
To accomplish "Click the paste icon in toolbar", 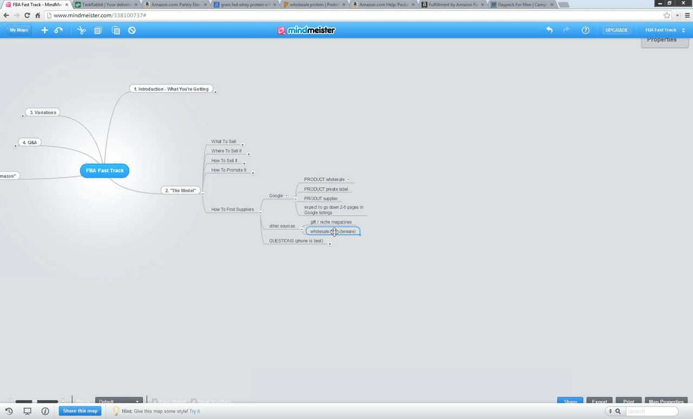I will [116, 30].
